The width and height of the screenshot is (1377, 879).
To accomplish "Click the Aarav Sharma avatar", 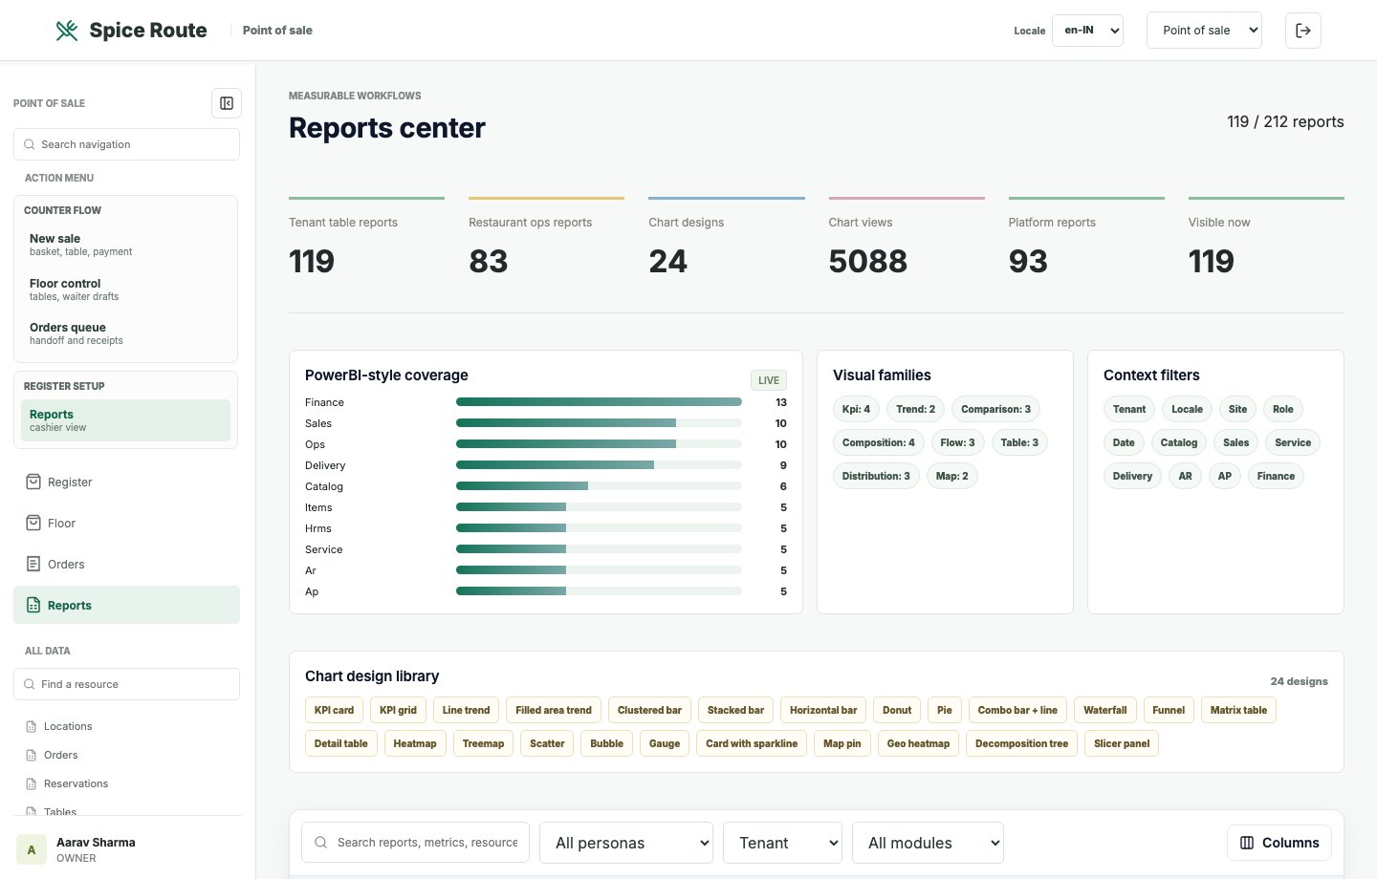I will (x=32, y=849).
